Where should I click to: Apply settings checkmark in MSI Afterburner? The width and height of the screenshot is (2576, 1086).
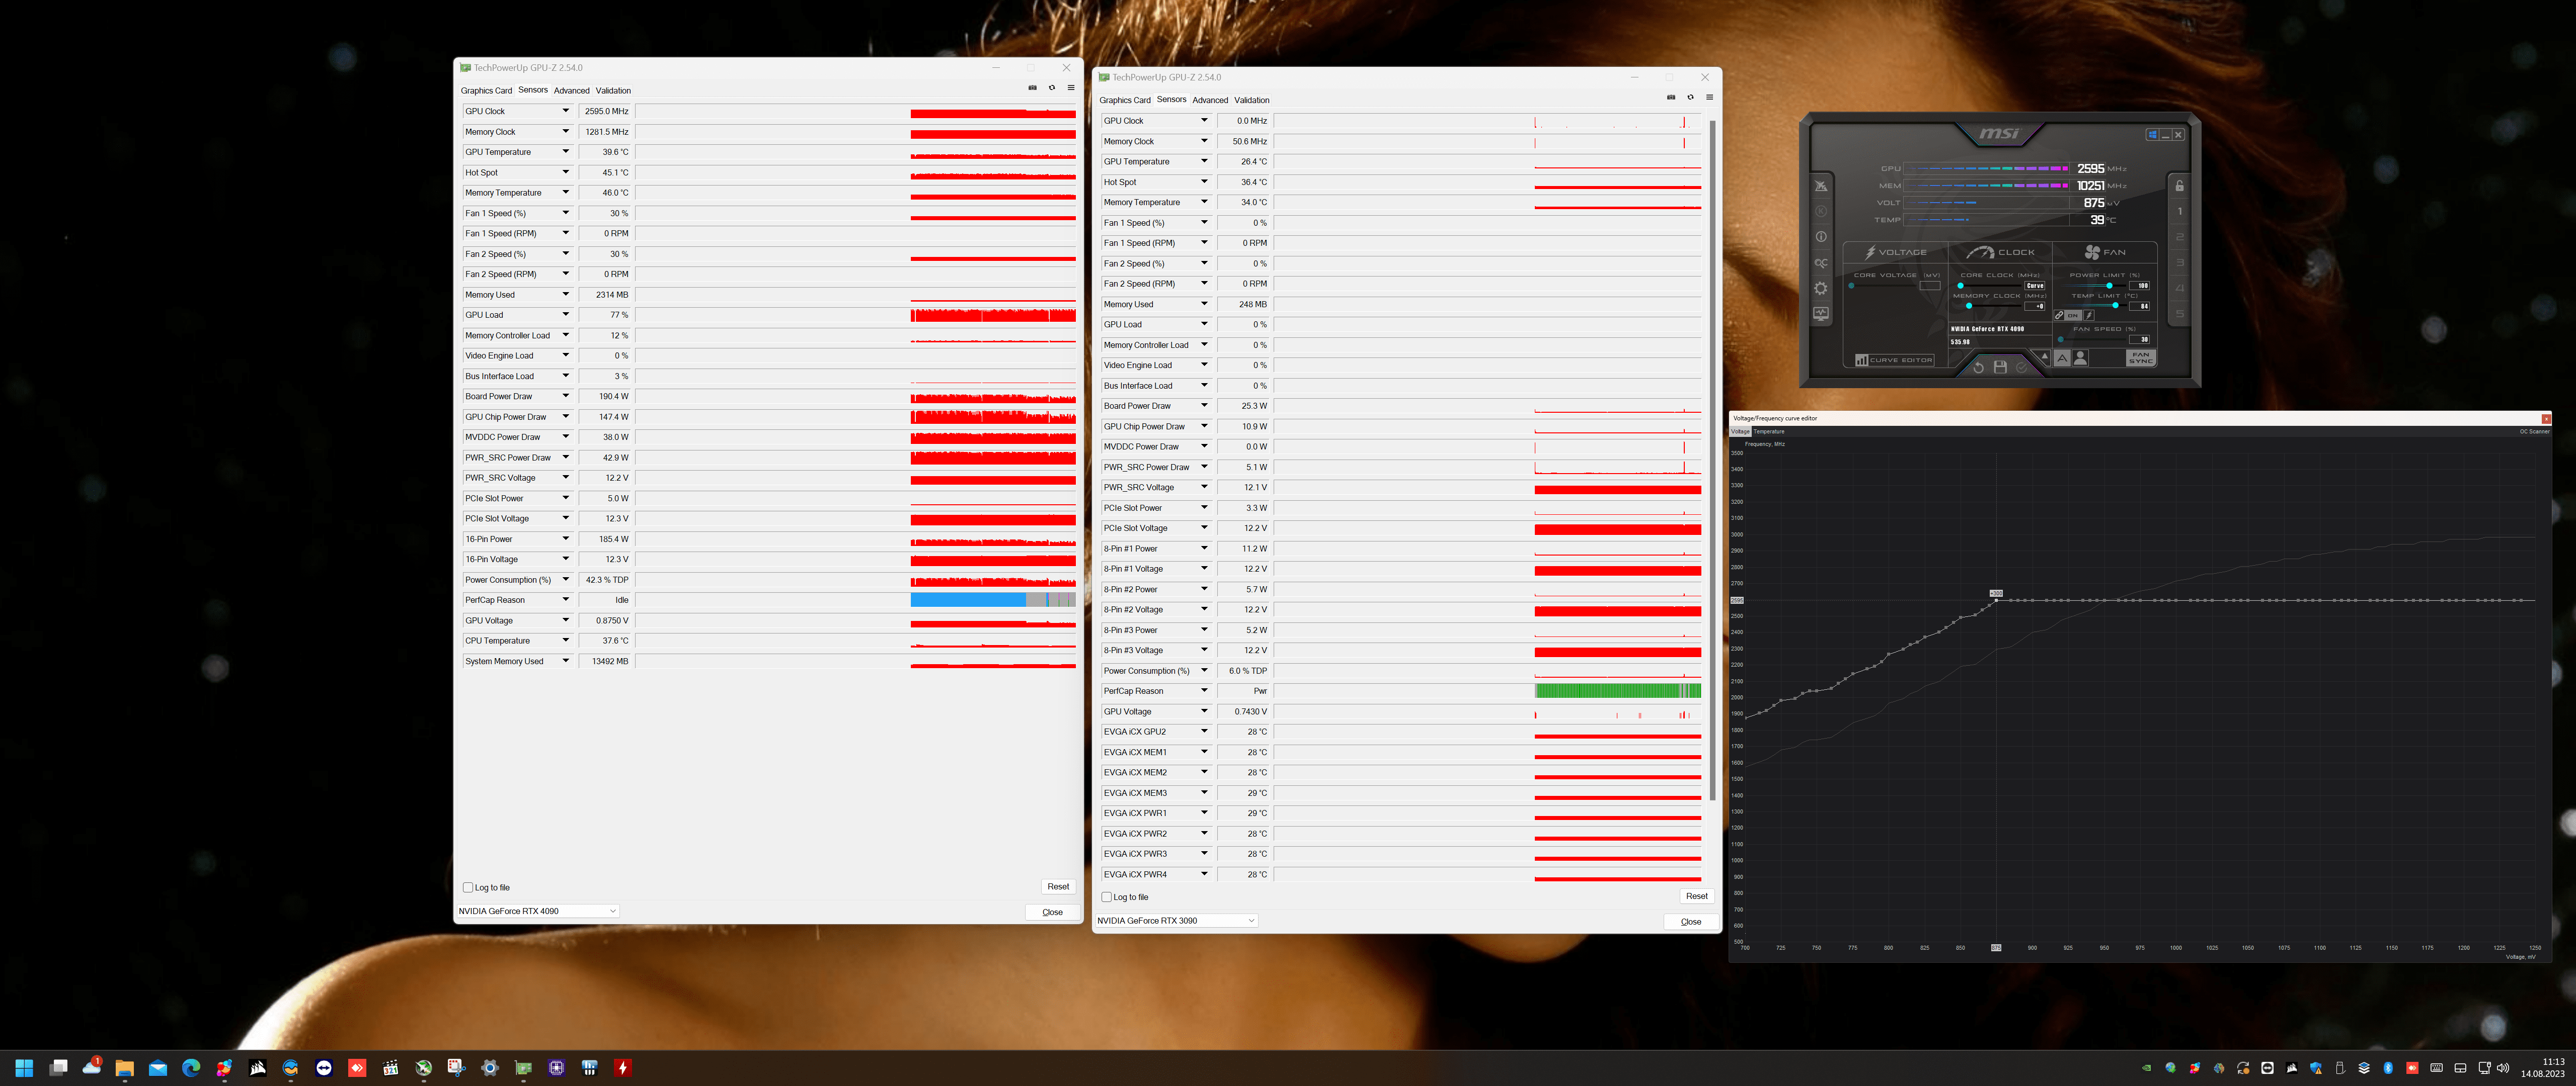click(2021, 368)
